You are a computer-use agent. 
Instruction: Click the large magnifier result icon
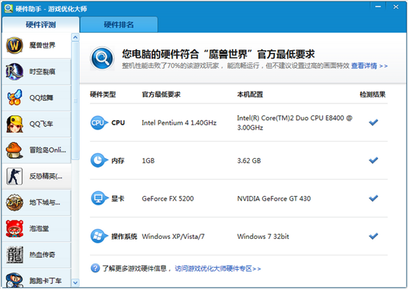tap(102, 58)
